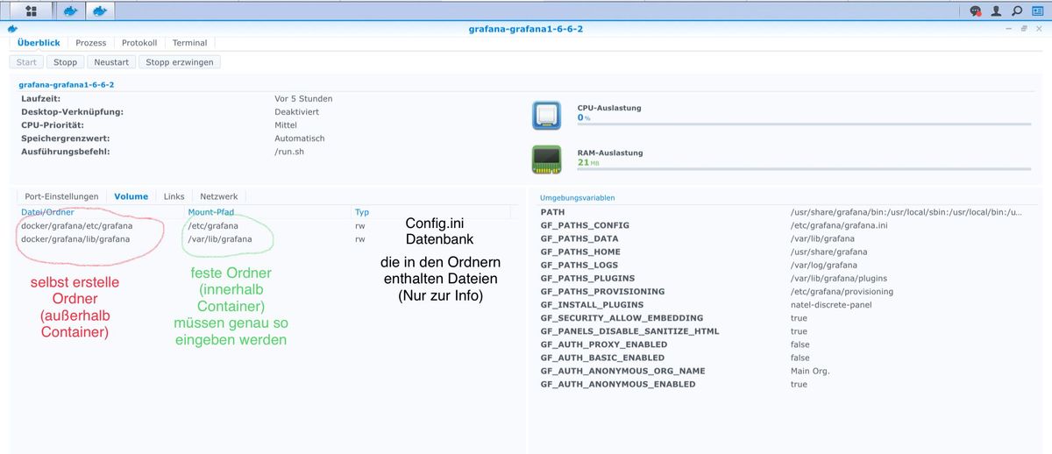Select the GF_PATHS_PROVISIONING variable name

click(x=602, y=291)
